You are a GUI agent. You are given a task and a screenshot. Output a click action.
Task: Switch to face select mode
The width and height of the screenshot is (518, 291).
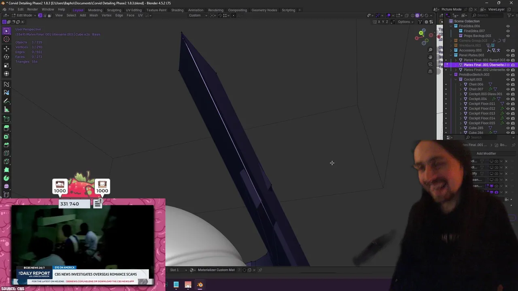click(49, 15)
